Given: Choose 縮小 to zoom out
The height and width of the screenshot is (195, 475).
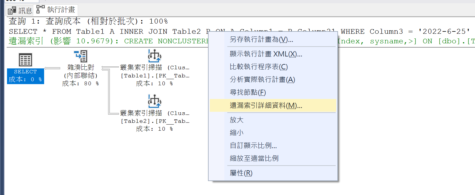Looking at the screenshot, I should coord(273,133).
